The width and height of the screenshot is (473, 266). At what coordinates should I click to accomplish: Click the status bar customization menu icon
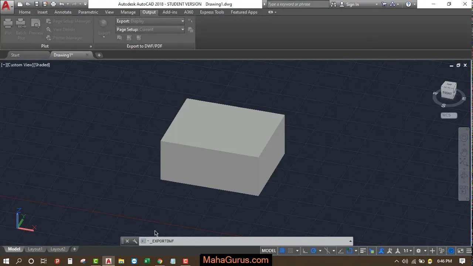(x=469, y=250)
